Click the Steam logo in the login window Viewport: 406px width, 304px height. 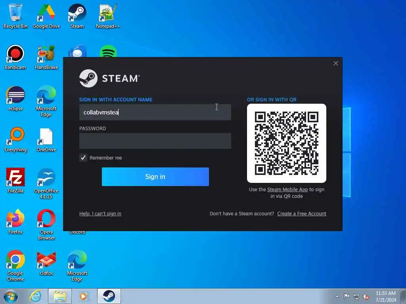109,78
